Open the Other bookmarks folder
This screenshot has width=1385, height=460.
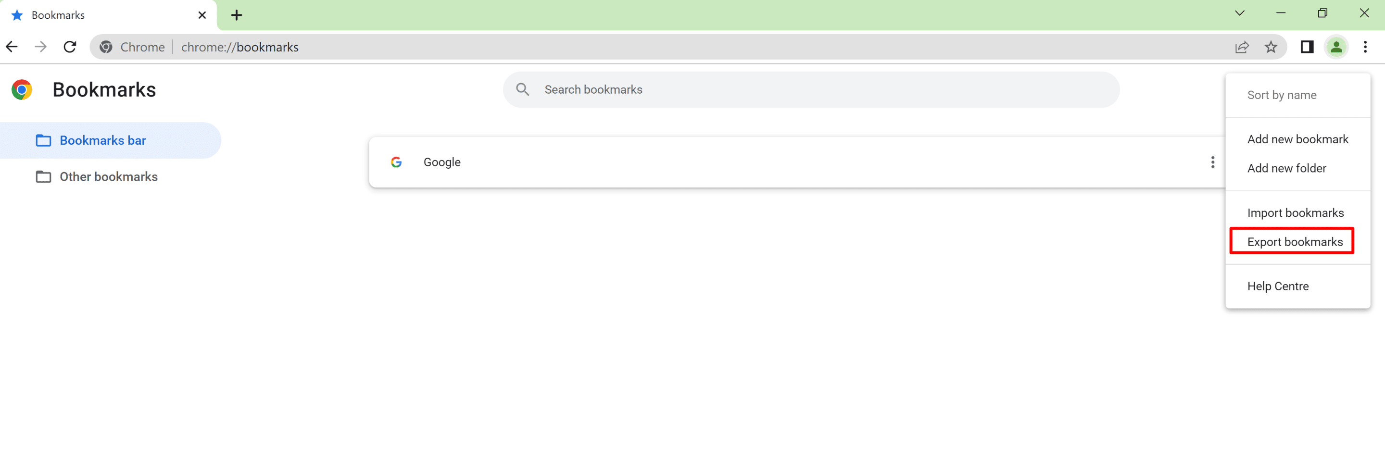point(108,176)
